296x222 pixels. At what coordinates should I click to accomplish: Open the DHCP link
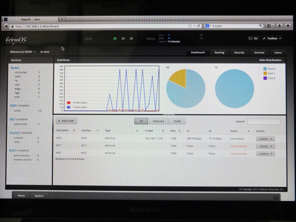click(12, 150)
